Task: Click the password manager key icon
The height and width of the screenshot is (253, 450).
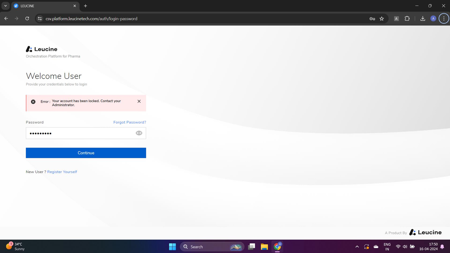Action: (x=372, y=18)
